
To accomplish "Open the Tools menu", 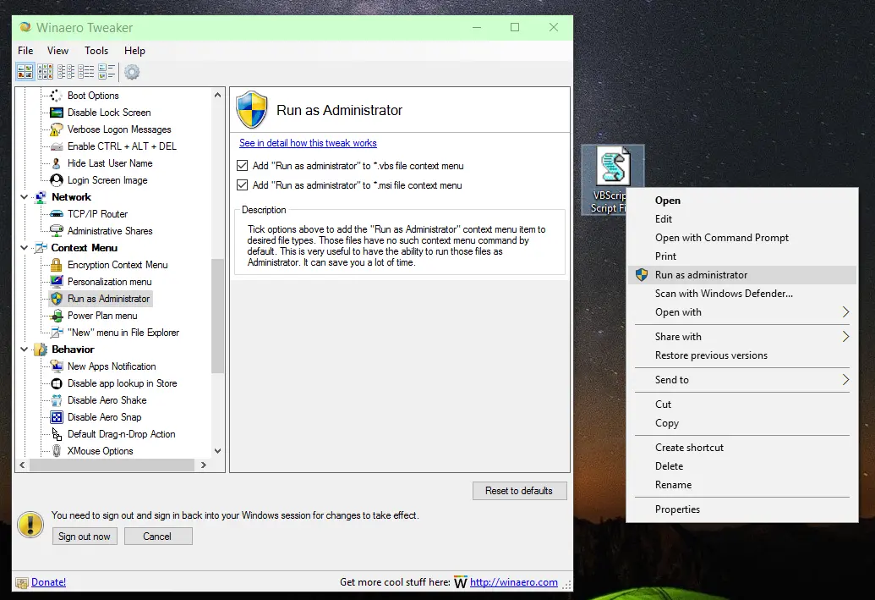I will click(x=96, y=50).
